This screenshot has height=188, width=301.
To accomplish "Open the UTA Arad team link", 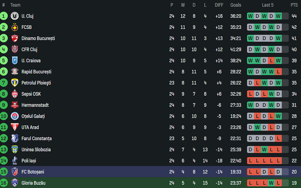I will (x=30, y=127).
